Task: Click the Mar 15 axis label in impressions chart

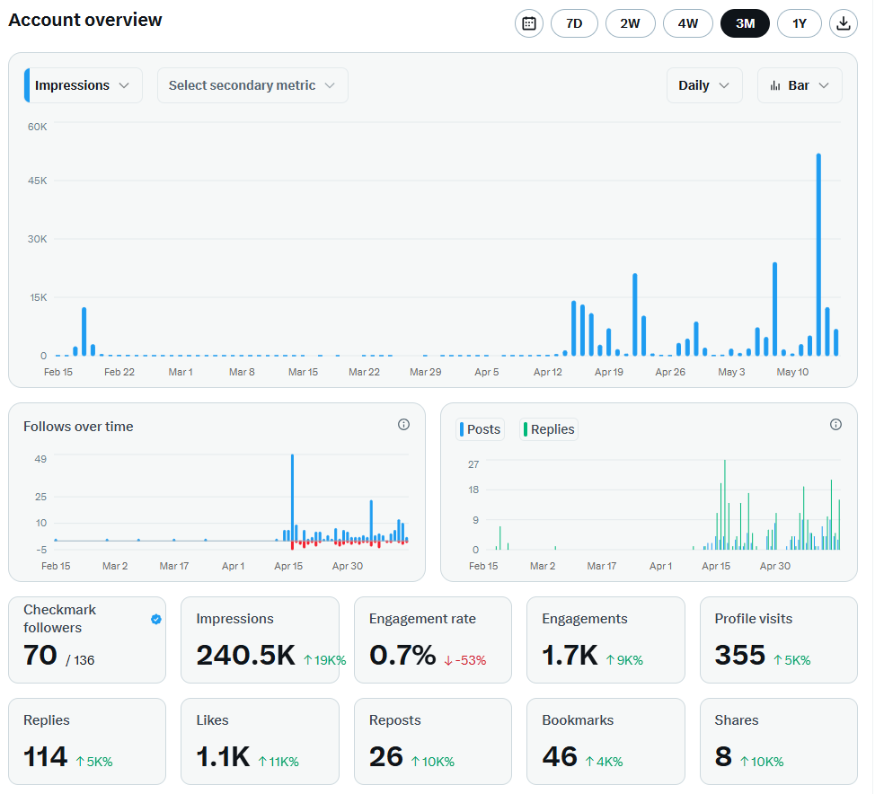Action: (x=303, y=372)
